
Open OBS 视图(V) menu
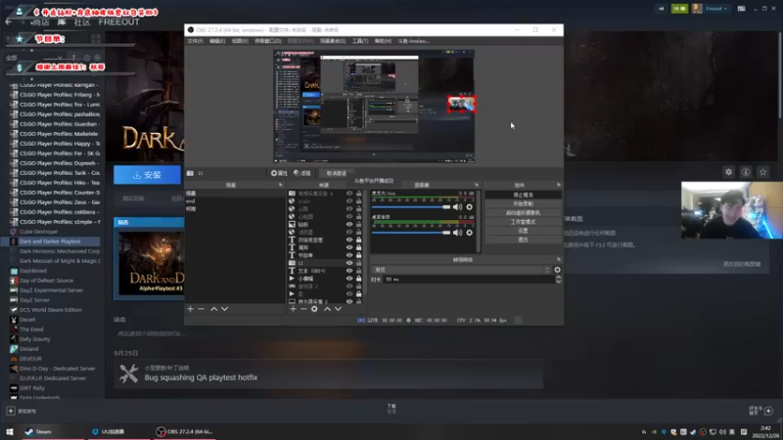click(x=240, y=41)
